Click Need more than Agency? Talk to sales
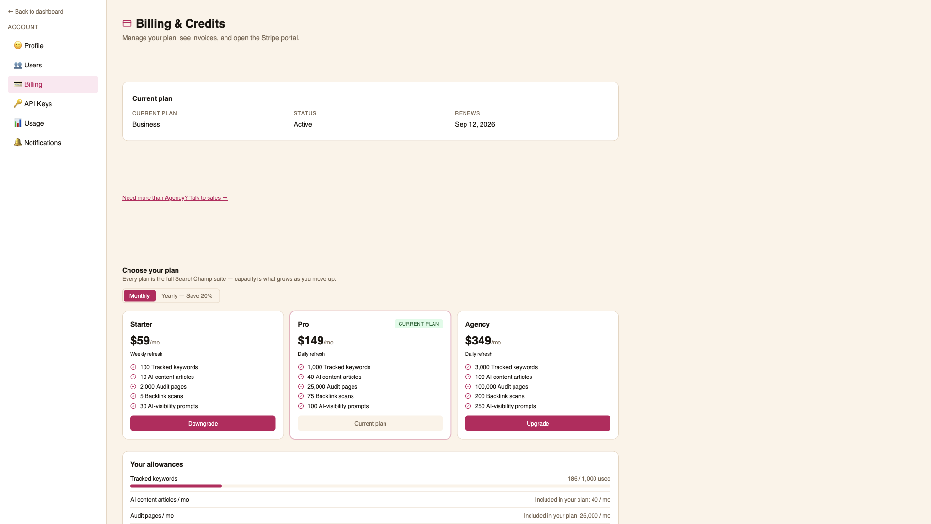The image size is (931, 524). click(x=175, y=198)
